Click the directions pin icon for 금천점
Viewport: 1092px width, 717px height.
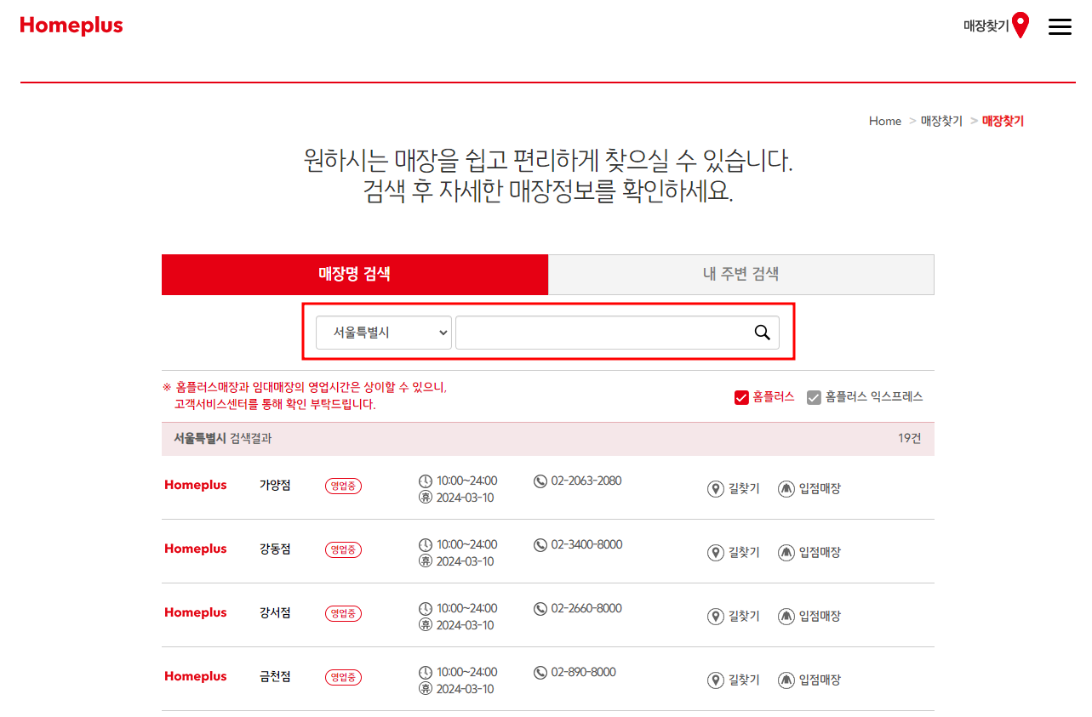(716, 680)
